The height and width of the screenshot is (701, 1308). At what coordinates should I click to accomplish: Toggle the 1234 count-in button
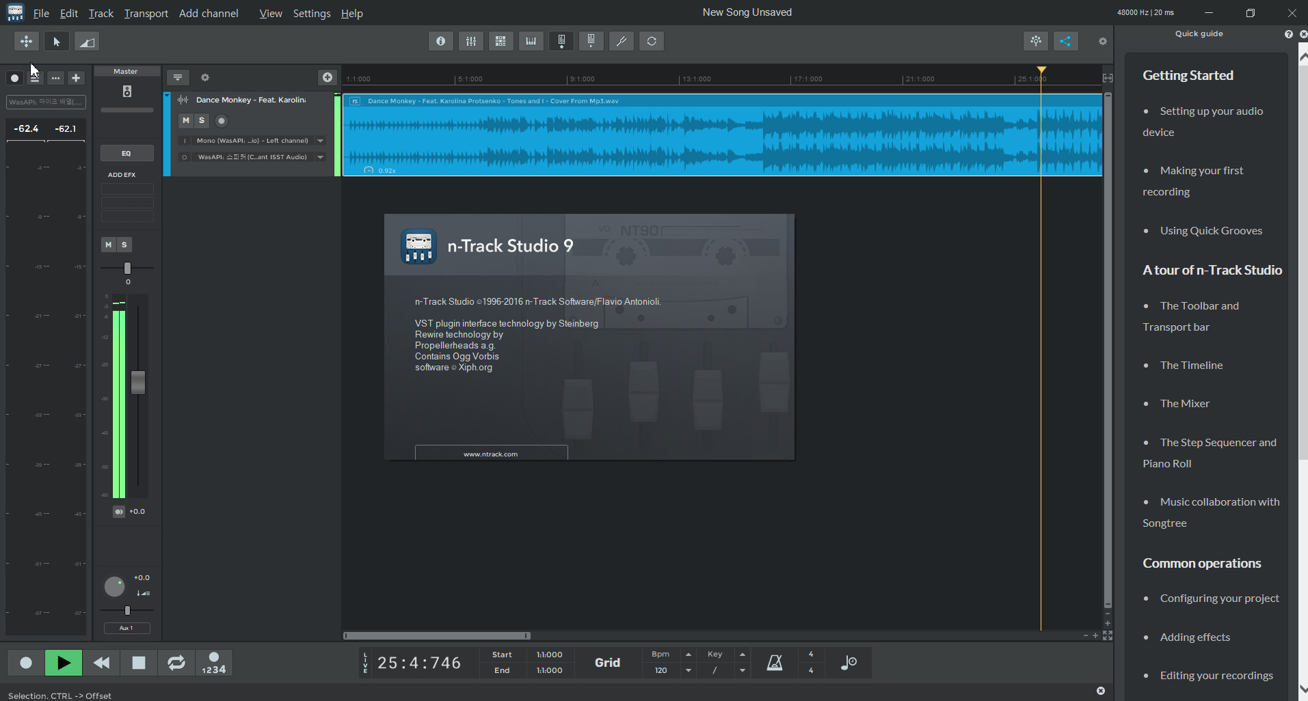point(214,663)
